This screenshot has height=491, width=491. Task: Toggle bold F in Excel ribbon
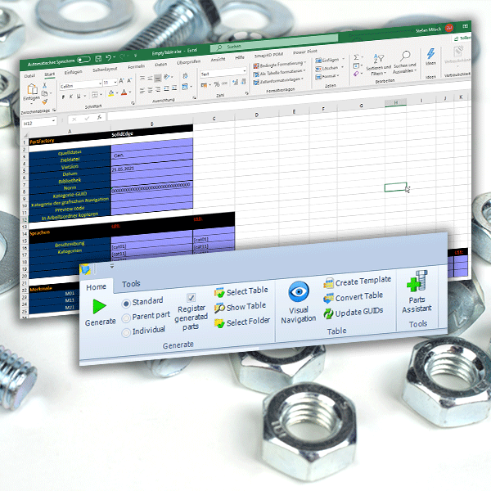63,97
